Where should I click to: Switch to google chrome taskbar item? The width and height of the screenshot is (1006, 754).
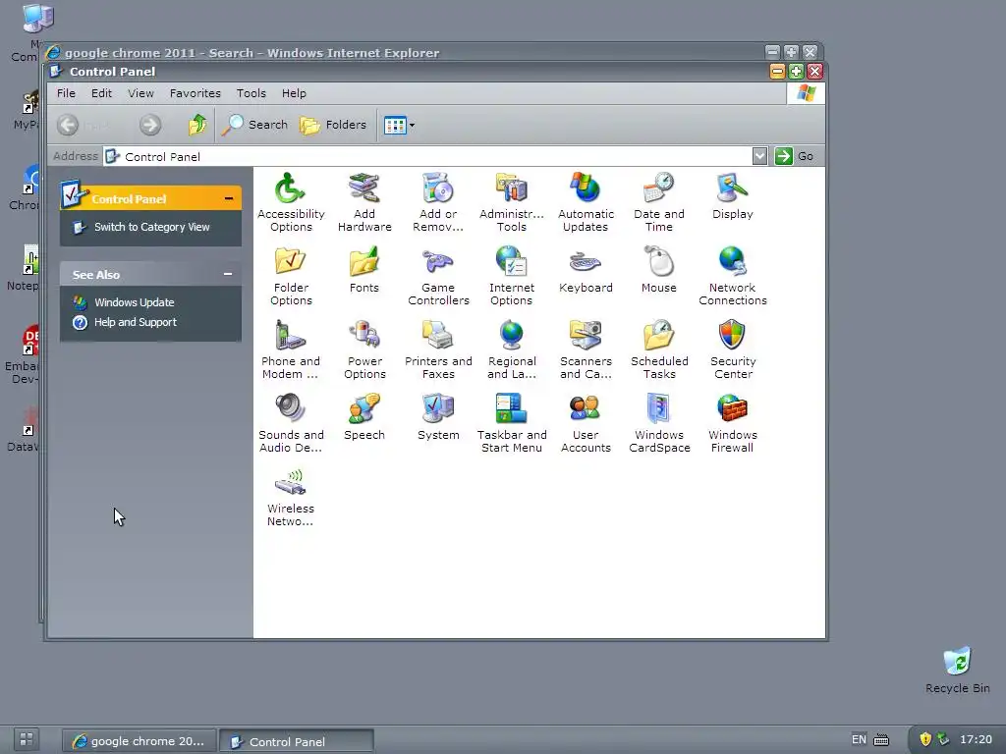pos(140,741)
